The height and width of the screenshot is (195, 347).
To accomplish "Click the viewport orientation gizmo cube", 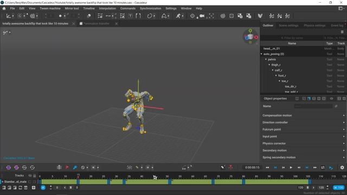I will pos(250,37).
